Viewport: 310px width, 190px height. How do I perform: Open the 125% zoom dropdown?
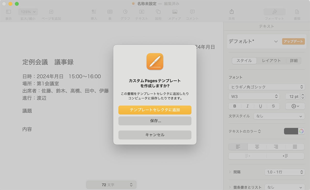28,12
